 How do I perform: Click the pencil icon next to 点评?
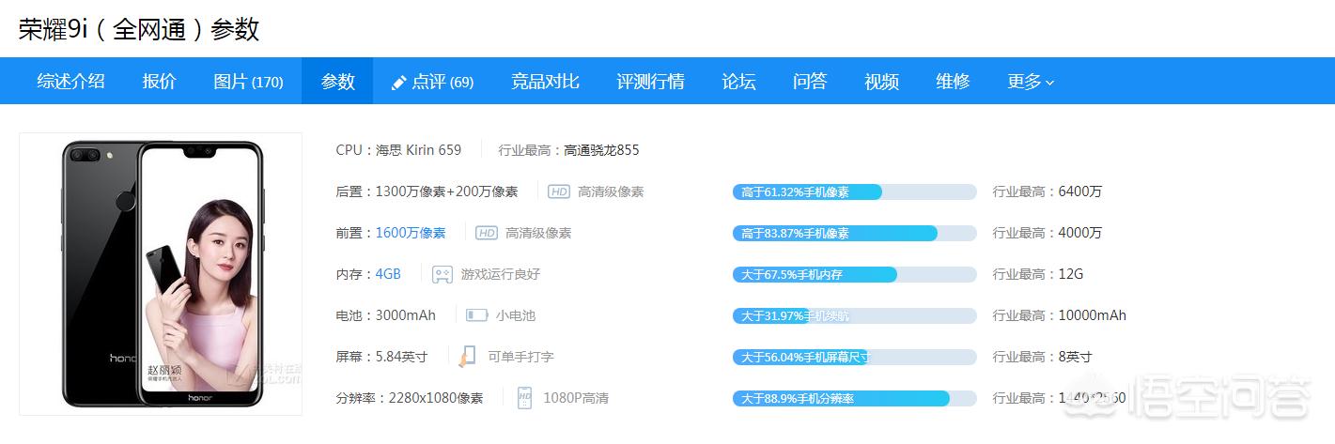398,83
